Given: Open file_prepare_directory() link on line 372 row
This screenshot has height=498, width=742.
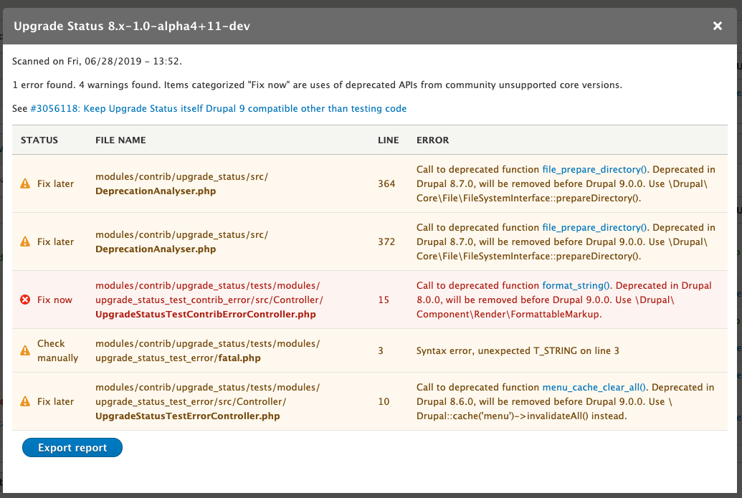Looking at the screenshot, I should (594, 227).
